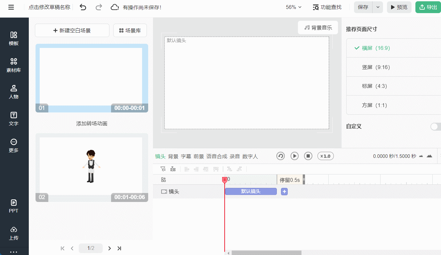Image resolution: width=441 pixels, height=255 pixels.
Task: Click the timeline restart loop button
Action: pos(281,156)
